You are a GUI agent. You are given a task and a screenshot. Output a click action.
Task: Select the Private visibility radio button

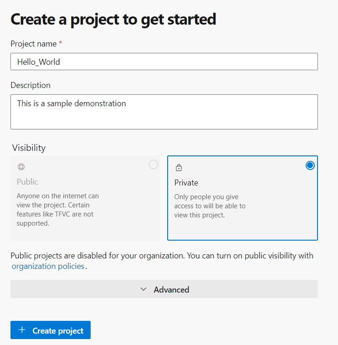(x=310, y=165)
